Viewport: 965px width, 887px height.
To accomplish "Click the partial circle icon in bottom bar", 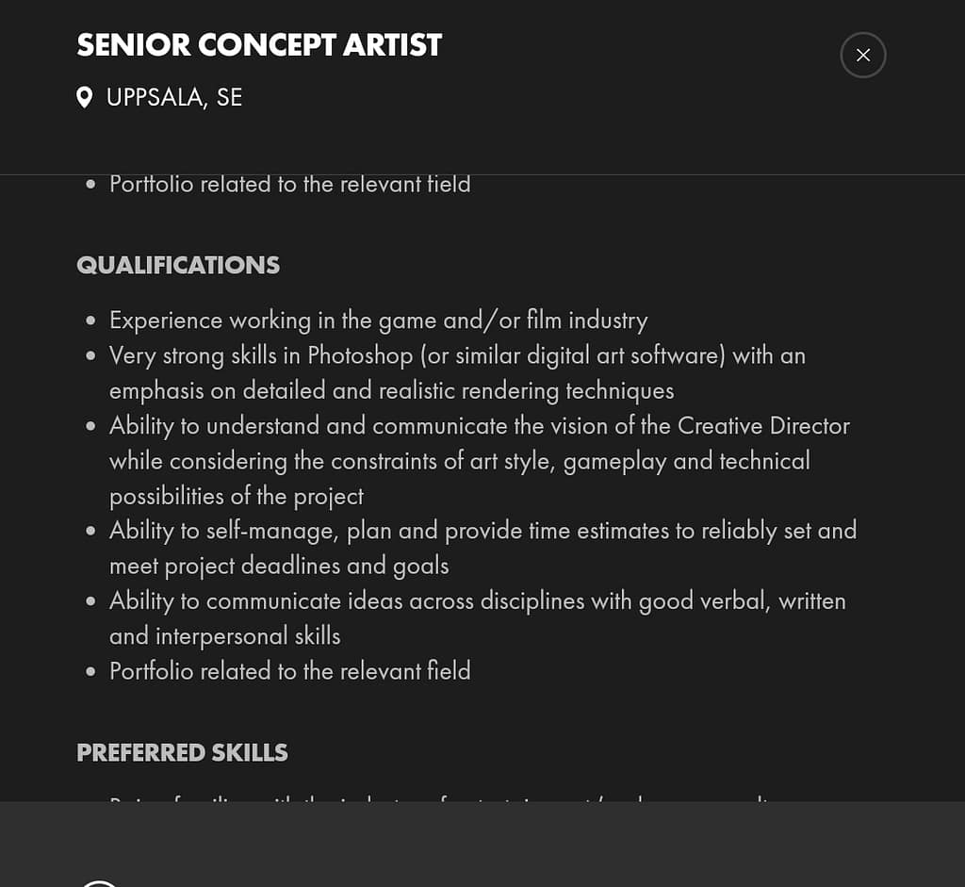I will [99, 882].
